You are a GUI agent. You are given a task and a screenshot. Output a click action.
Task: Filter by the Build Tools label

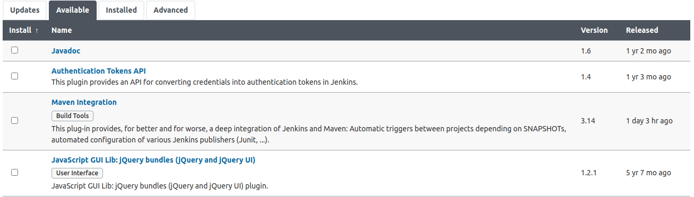73,116
